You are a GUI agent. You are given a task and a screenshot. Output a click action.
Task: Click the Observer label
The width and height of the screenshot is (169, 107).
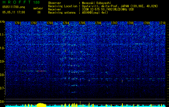pos(55,3)
